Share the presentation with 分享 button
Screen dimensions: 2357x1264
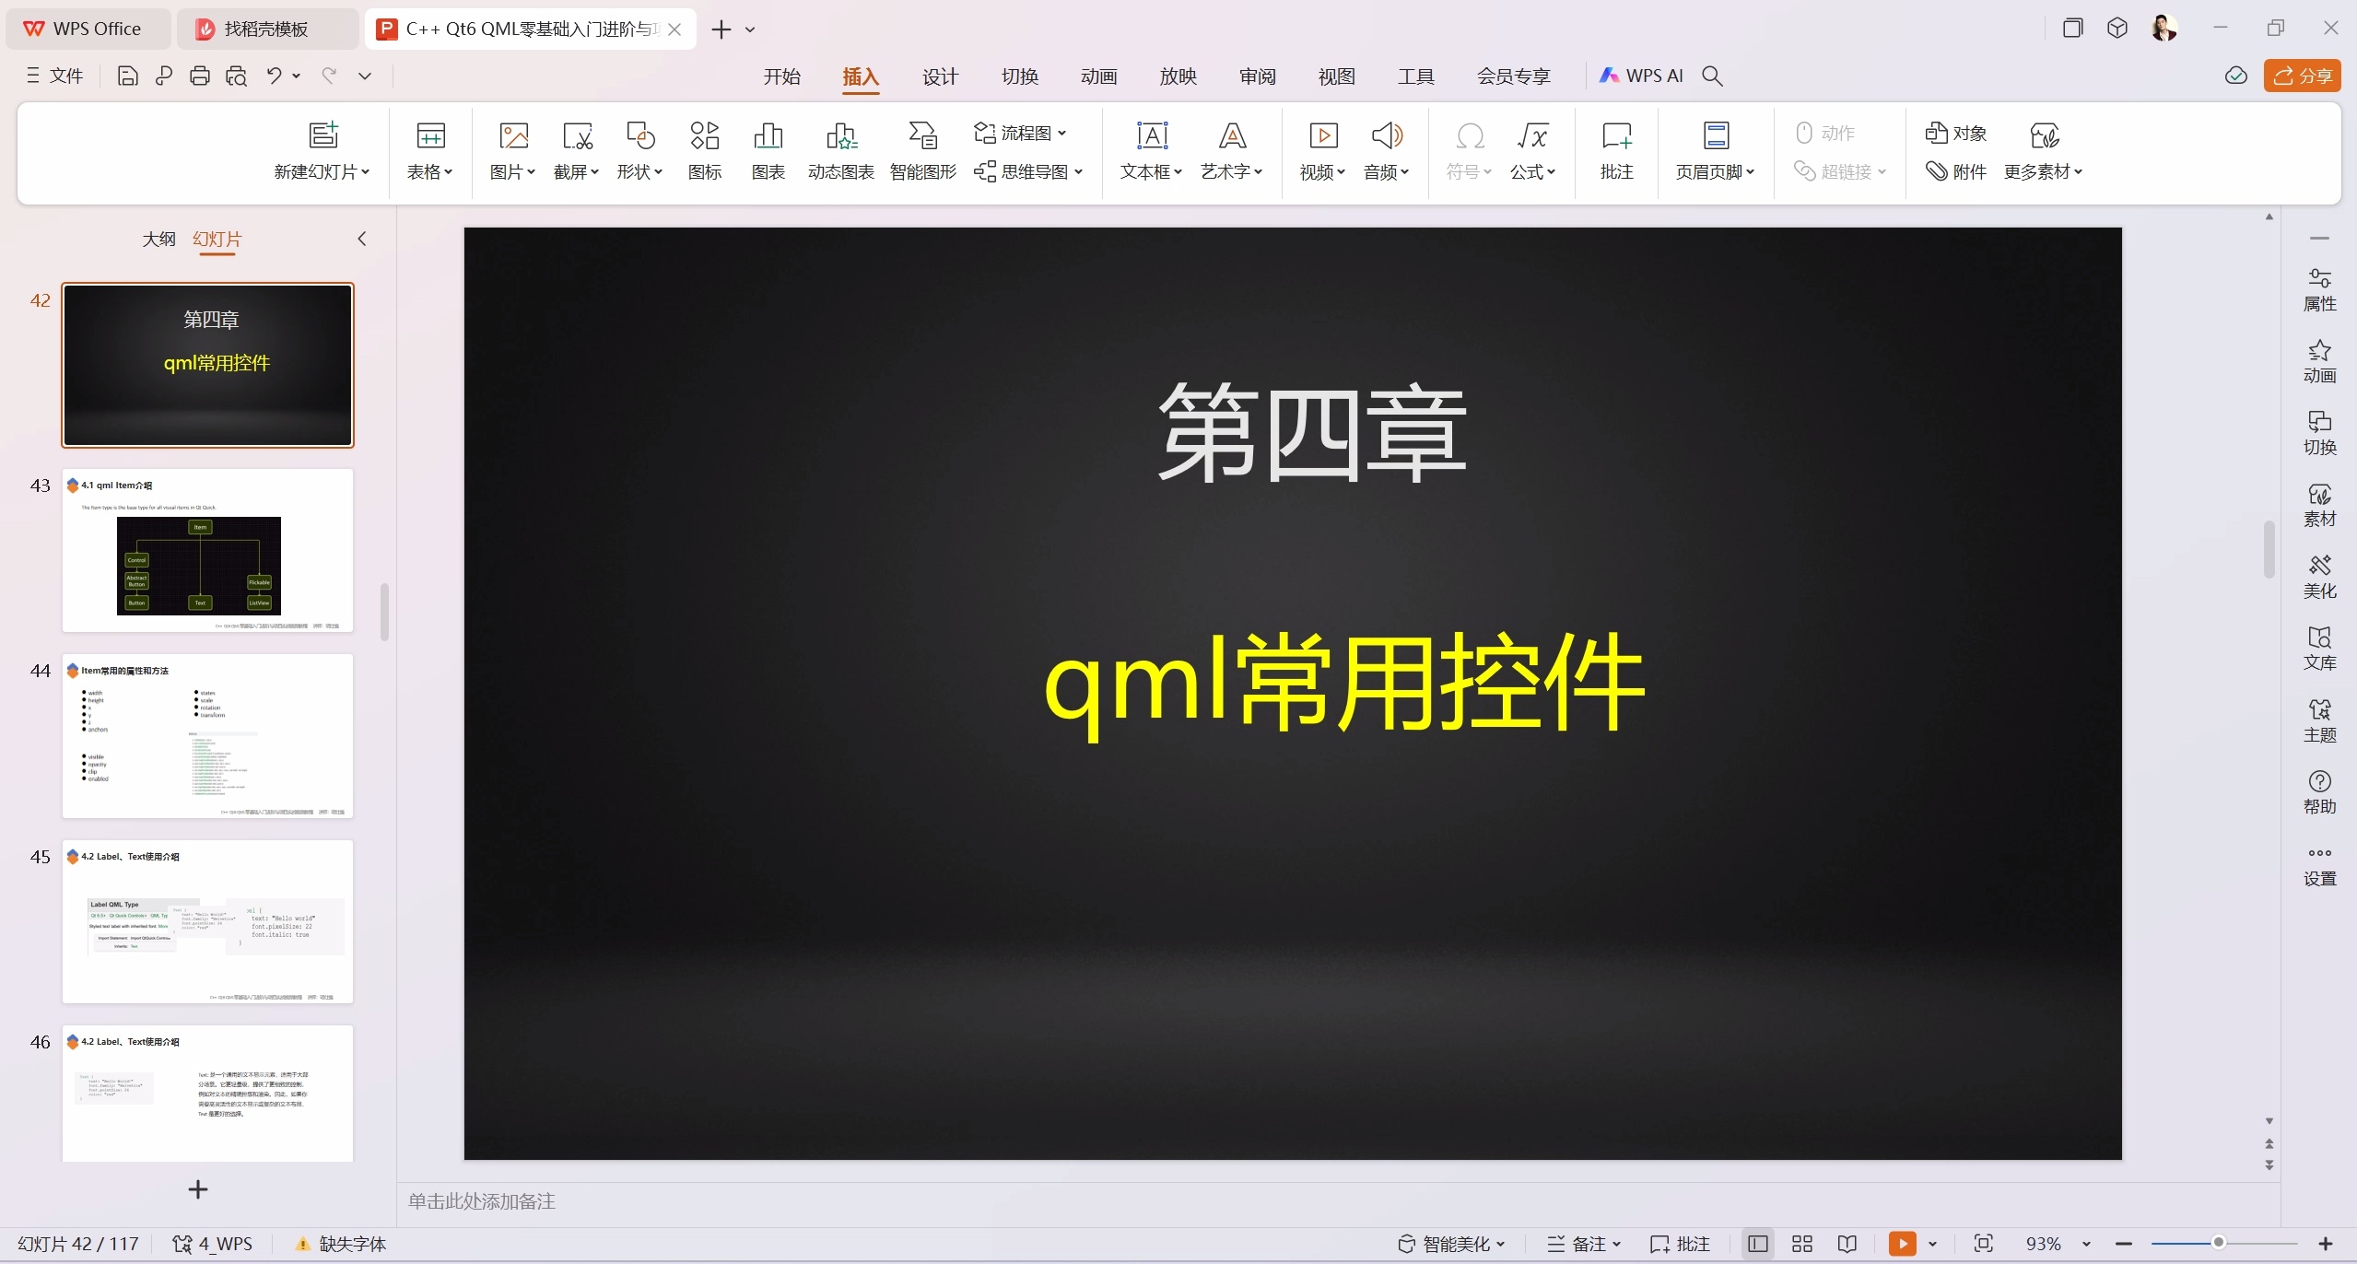(2303, 76)
